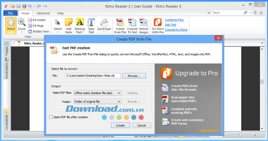The height and width of the screenshot is (141, 268).
Task: Move the zoom slider handle
Action: click(x=240, y=135)
